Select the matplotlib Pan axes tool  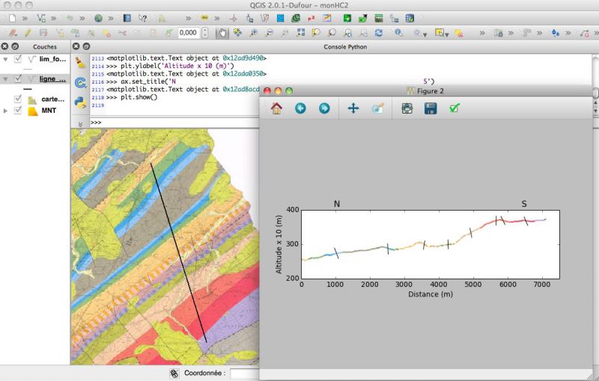pos(353,108)
